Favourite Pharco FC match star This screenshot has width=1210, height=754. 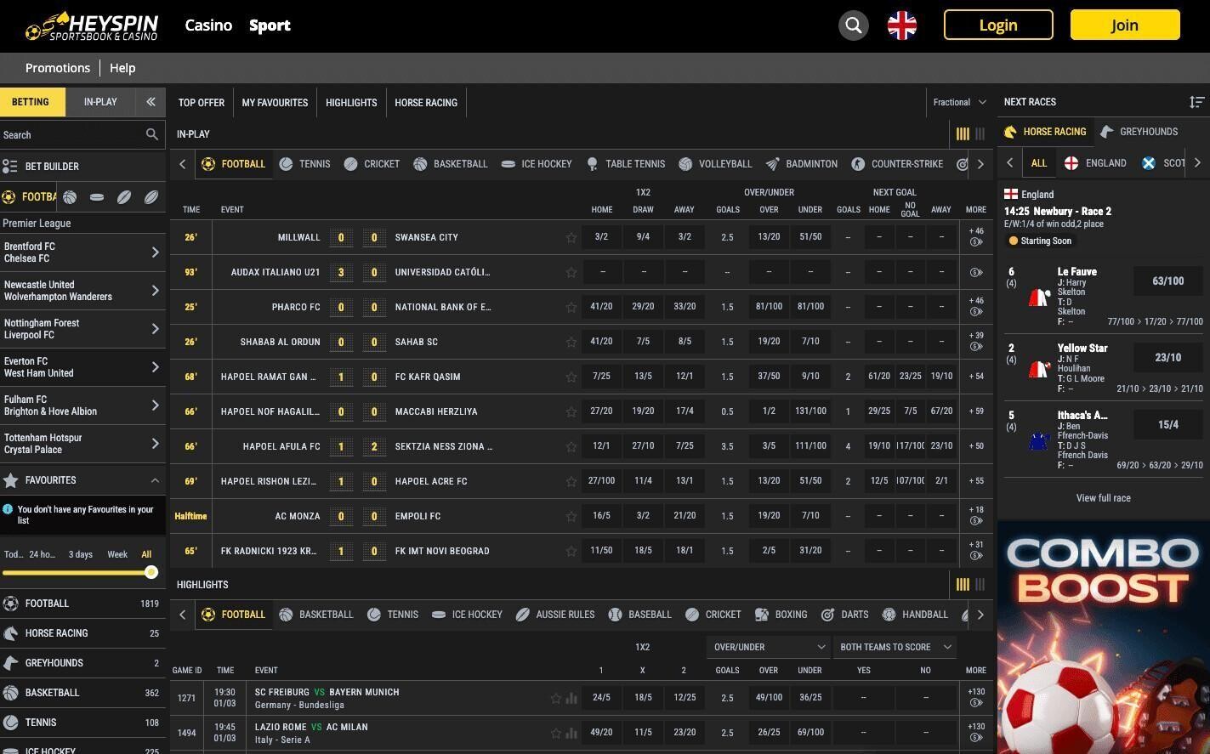(x=571, y=308)
